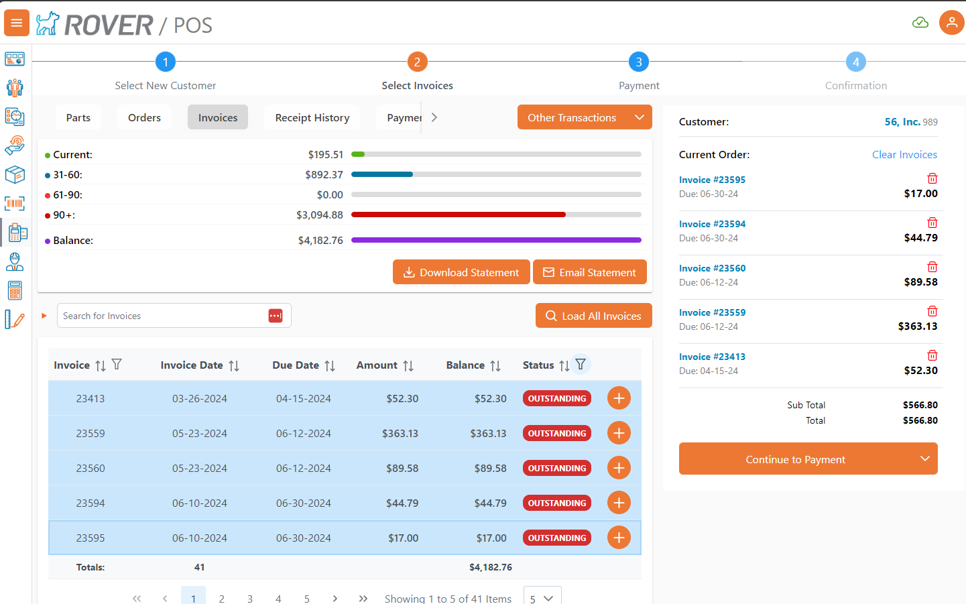Expand the Continue to Payment dropdown arrow

pyautogui.click(x=926, y=459)
